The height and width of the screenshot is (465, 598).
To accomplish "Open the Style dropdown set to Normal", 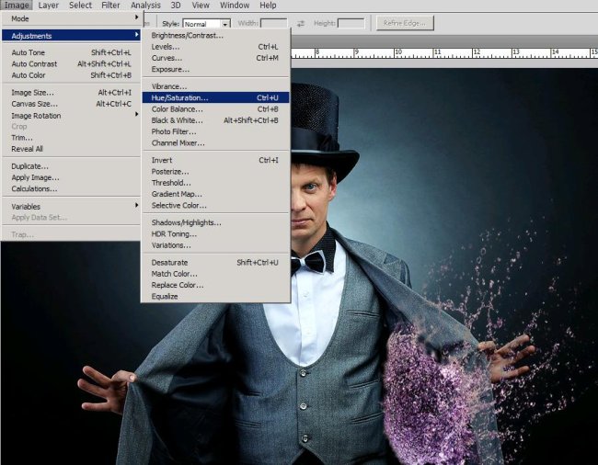I will tap(206, 24).
